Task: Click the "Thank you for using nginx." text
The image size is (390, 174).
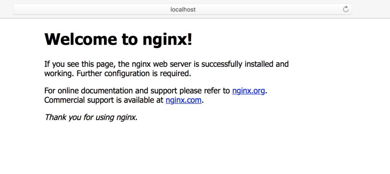Action: 91,117
